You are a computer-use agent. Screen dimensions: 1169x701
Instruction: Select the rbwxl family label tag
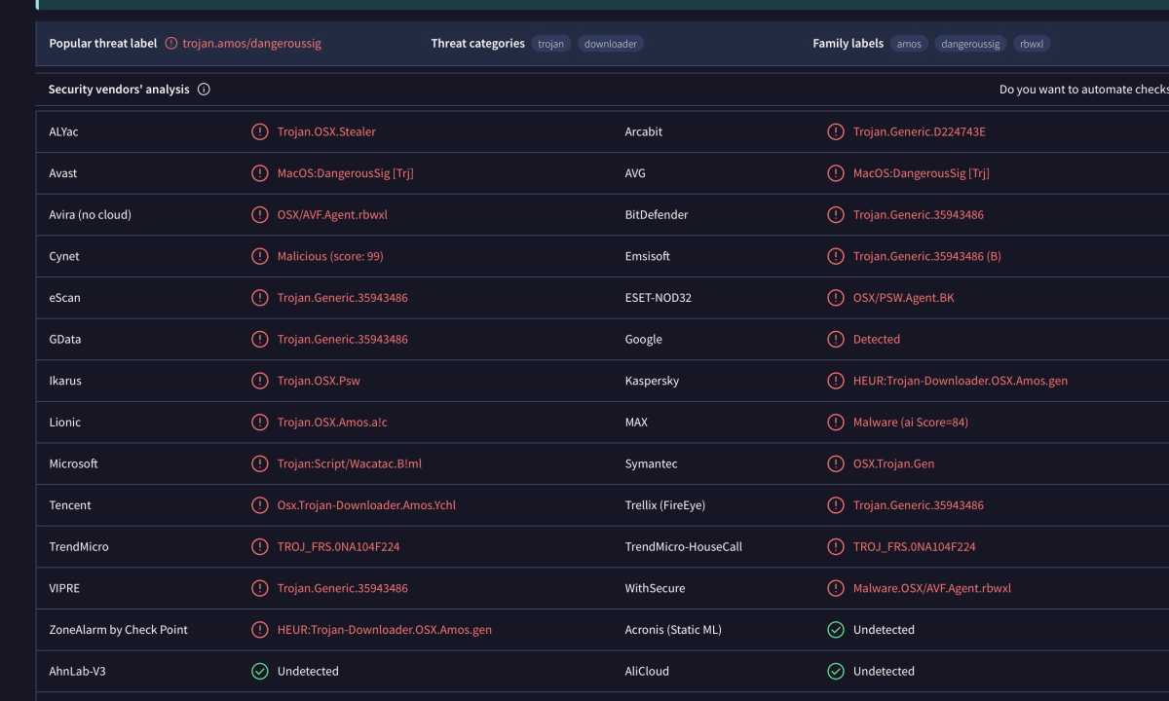click(x=1032, y=44)
